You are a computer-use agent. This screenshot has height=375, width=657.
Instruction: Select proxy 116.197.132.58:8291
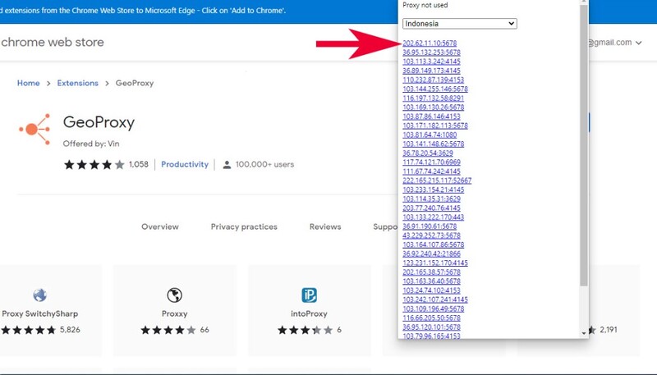point(434,98)
